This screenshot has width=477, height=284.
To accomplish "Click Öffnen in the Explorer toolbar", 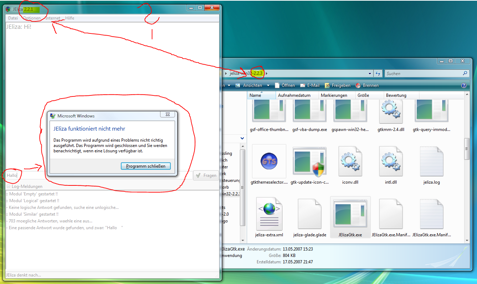I will 284,85.
